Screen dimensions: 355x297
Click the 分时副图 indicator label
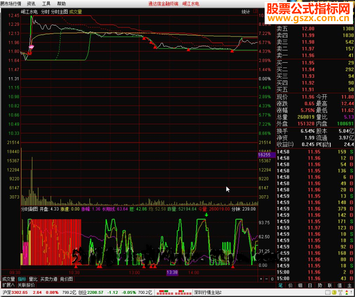pos(29,209)
